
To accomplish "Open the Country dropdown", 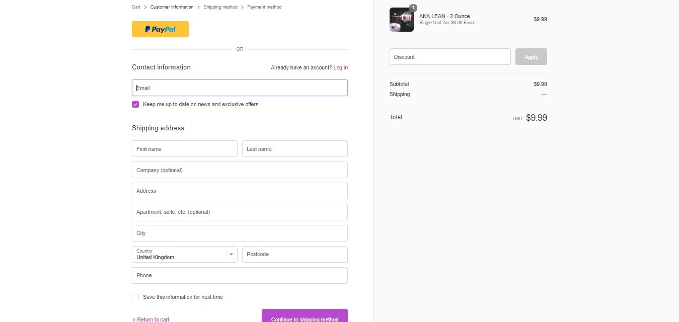I will tap(184, 255).
